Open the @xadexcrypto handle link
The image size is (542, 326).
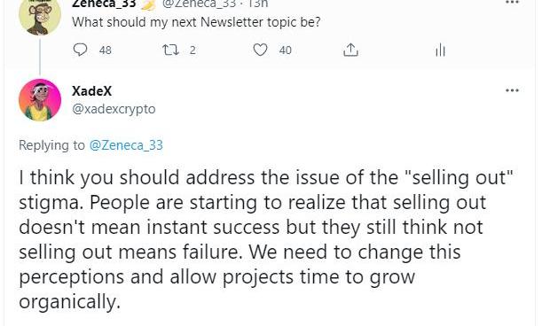[114, 109]
